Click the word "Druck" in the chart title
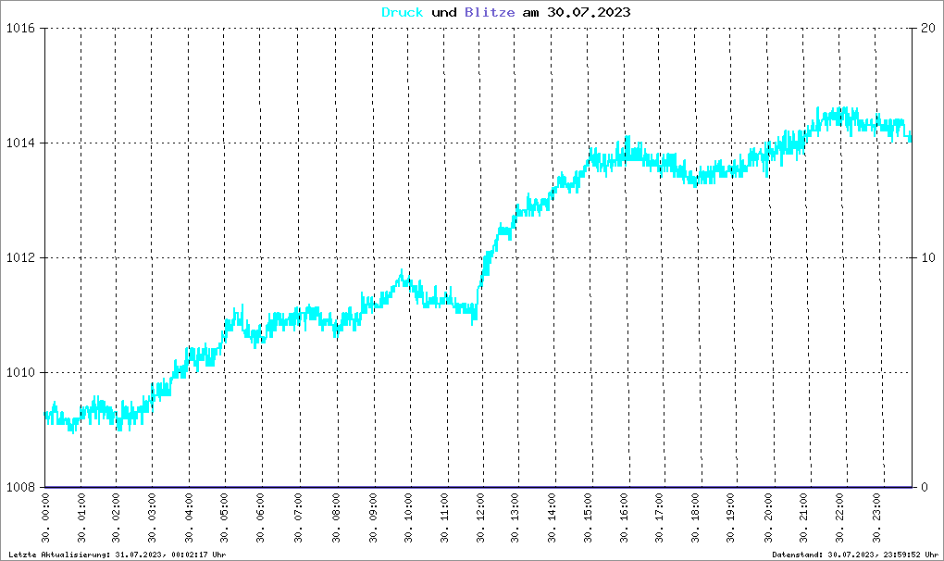944x561 pixels. (x=403, y=12)
